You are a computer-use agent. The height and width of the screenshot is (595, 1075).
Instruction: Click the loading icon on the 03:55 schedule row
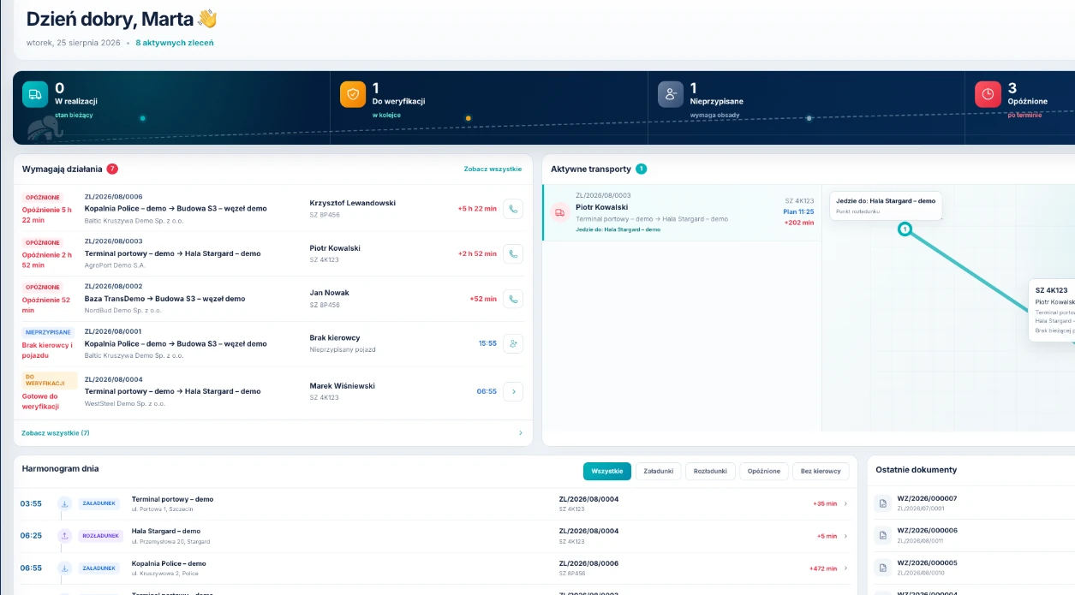click(64, 503)
